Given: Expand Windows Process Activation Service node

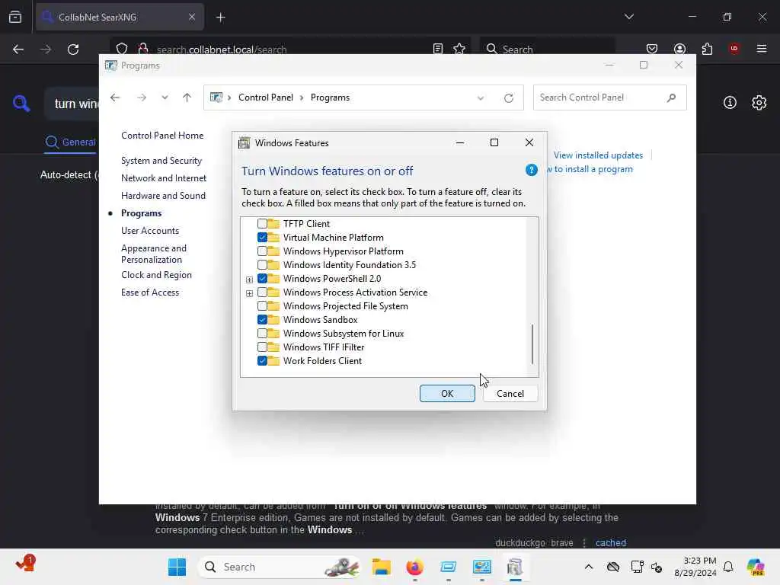Looking at the screenshot, I should [x=249, y=293].
